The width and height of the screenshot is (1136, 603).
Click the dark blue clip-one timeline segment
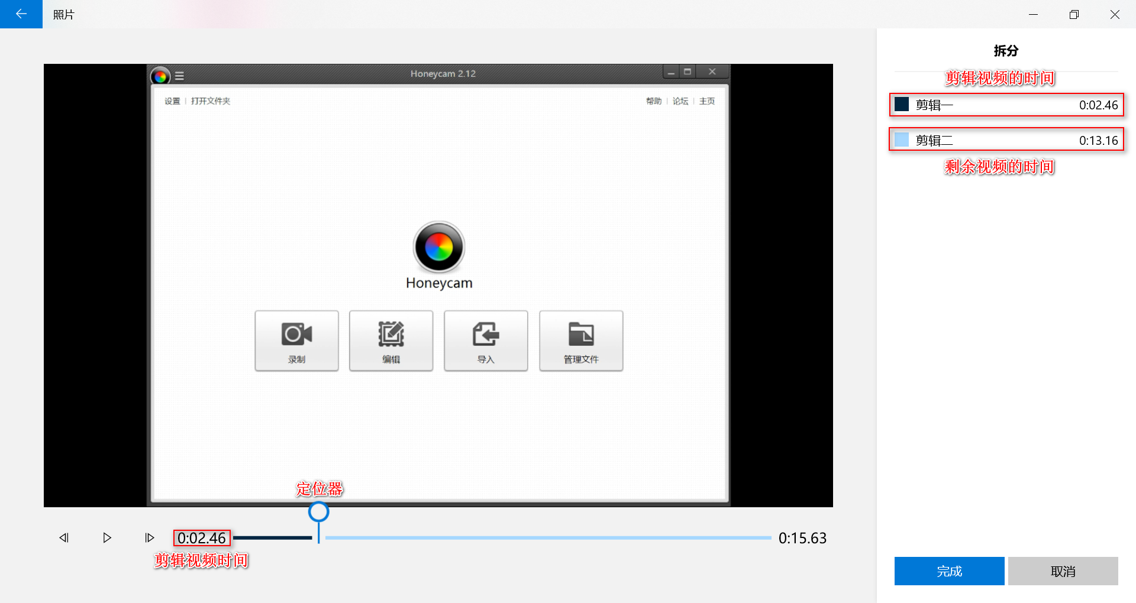click(272, 537)
